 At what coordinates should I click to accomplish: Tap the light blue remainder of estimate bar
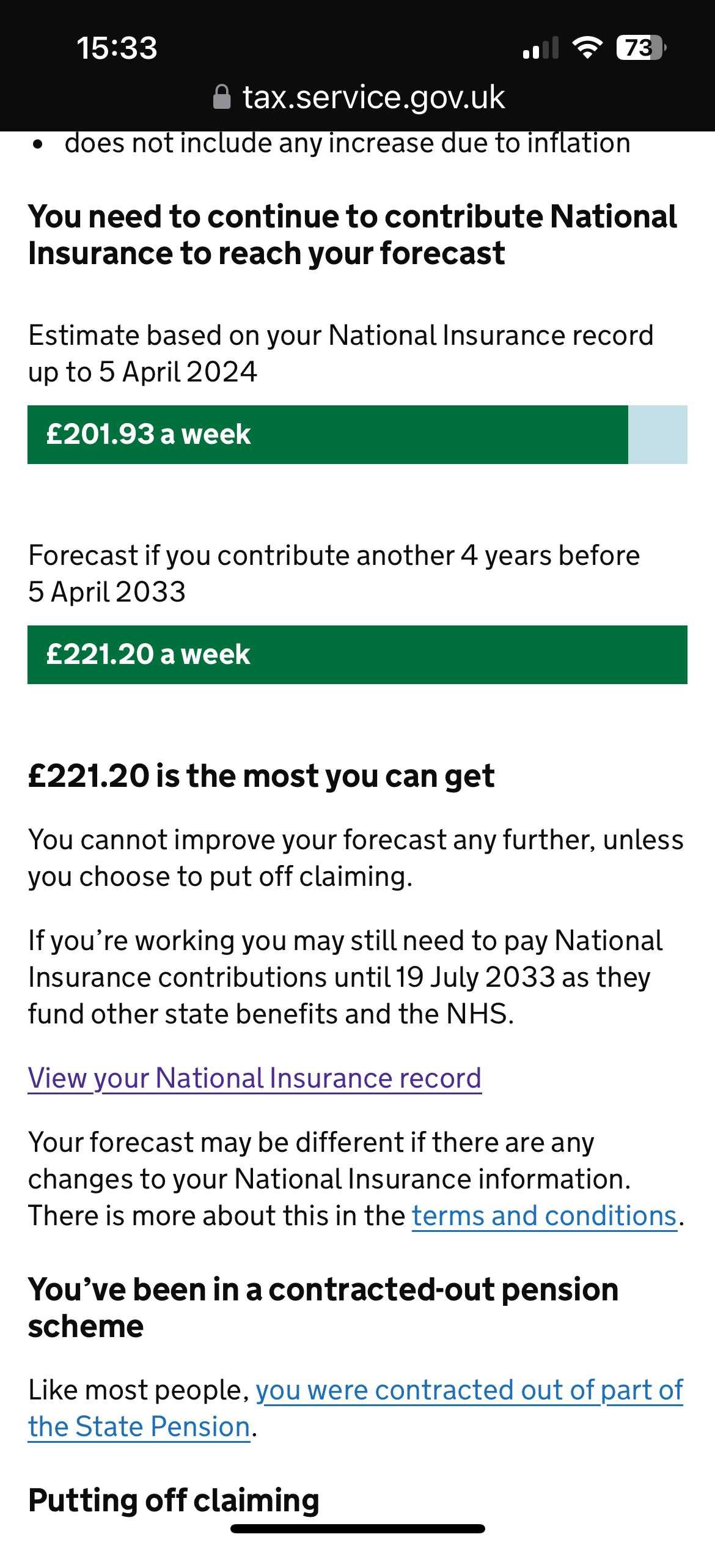point(658,435)
